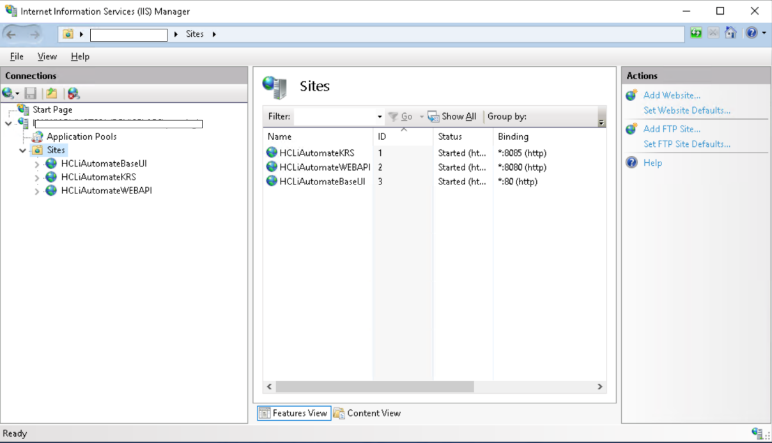The image size is (772, 443).
Task: Click the Add Website globe icon
Action: click(x=631, y=95)
